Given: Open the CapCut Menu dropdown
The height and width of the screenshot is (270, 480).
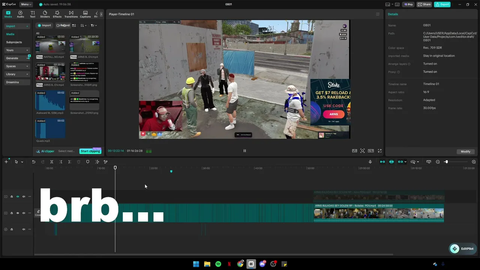Looking at the screenshot, I should 26,4.
